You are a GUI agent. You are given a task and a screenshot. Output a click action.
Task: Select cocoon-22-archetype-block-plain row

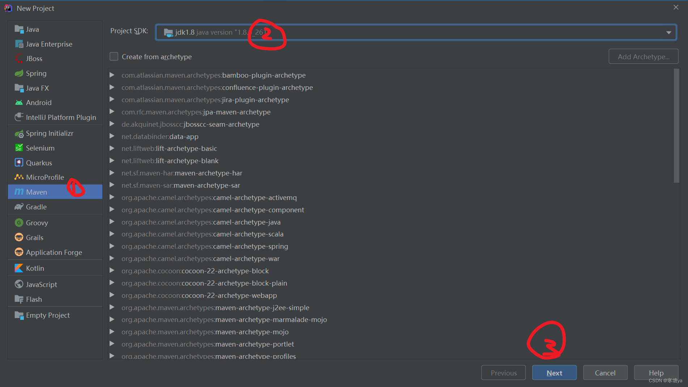[x=391, y=283]
